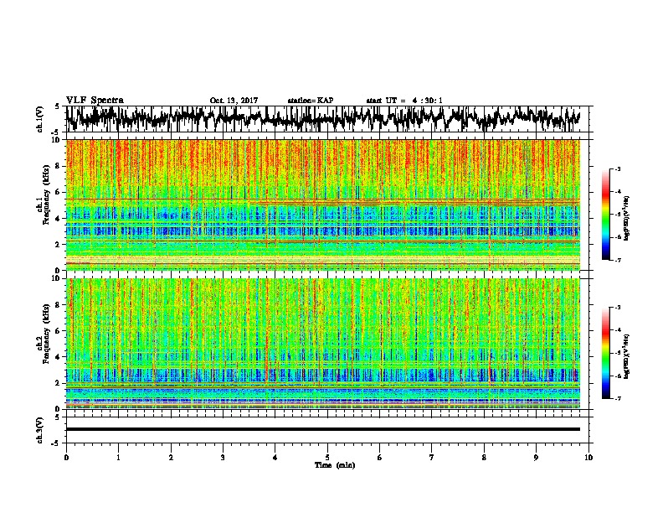Click time axis tick label "9"
The height and width of the screenshot is (513, 663).
(536, 457)
